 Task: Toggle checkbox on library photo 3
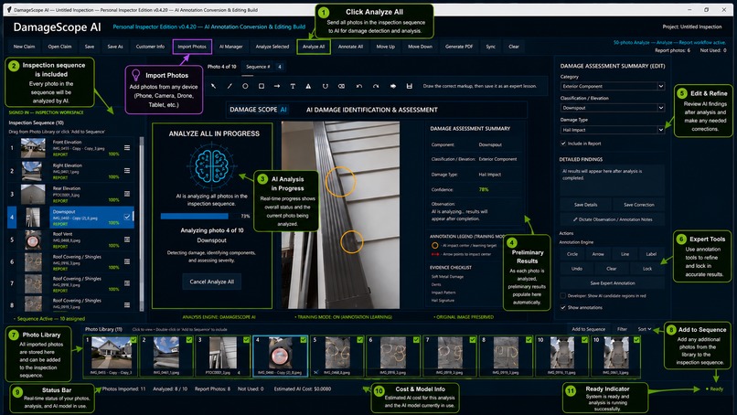pyautogui.click(x=246, y=339)
